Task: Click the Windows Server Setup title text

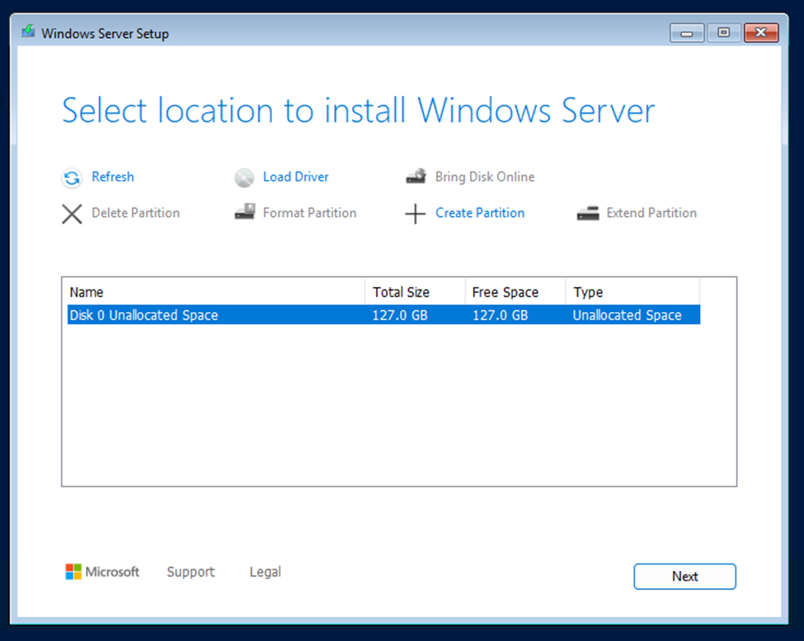Action: 105,33
